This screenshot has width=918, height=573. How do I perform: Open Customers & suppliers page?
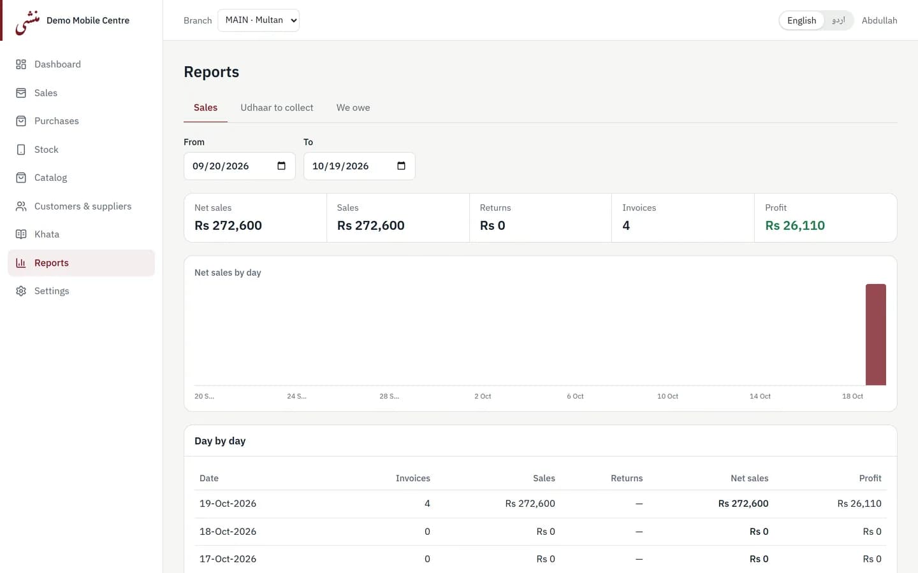coord(81,206)
